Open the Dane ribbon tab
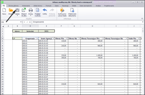This screenshot has height=95, width=145. pyautogui.click(x=57, y=6)
